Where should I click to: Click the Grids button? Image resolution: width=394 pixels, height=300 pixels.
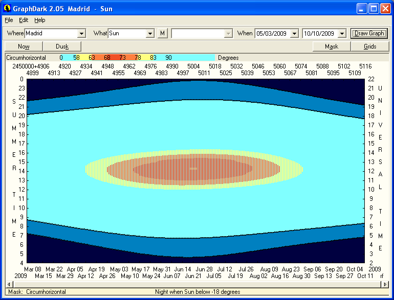[370, 47]
